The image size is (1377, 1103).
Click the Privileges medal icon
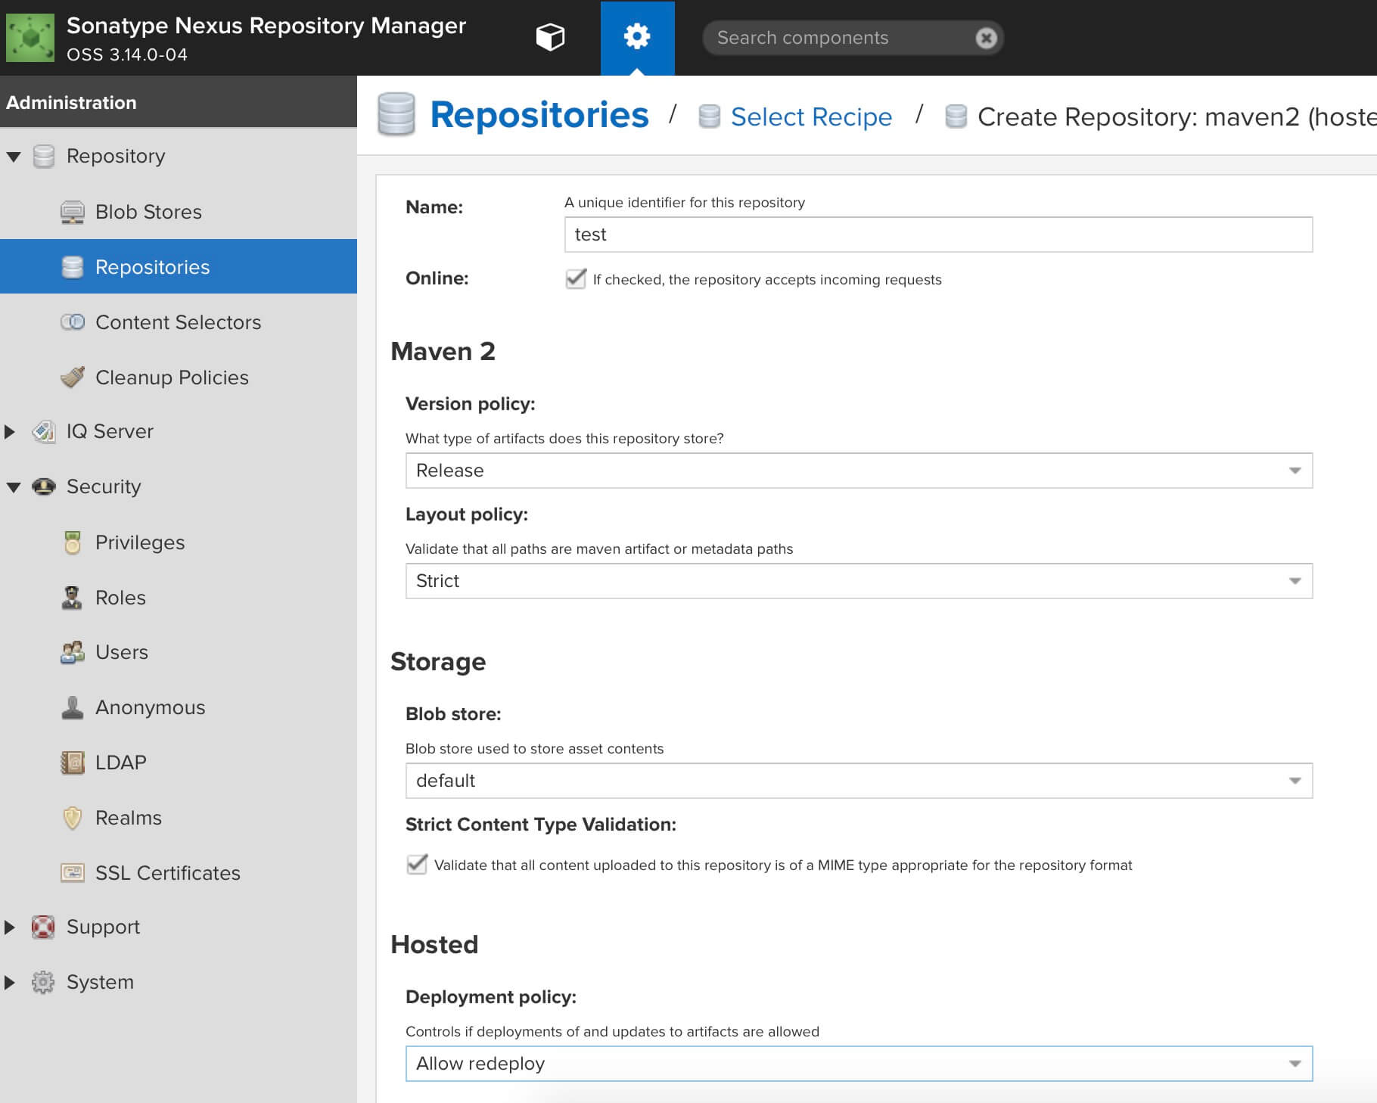pyautogui.click(x=73, y=542)
